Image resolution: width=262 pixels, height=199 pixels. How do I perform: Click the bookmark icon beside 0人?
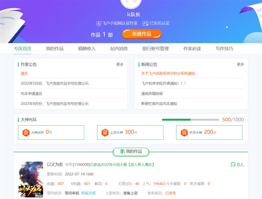click(x=233, y=165)
